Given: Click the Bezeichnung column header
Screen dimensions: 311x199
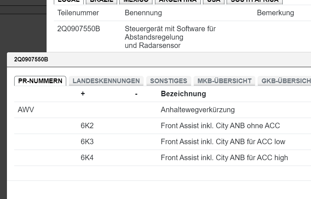Looking at the screenshot, I should 183,94.
